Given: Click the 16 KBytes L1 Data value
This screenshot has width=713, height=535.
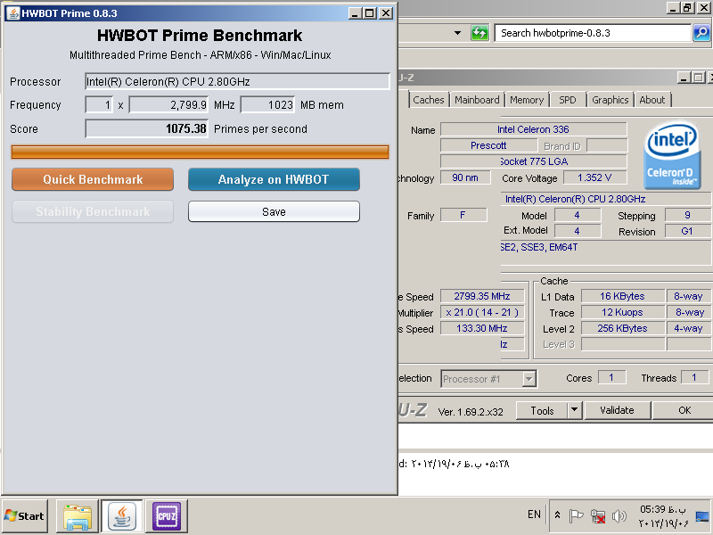Looking at the screenshot, I should click(x=622, y=296).
